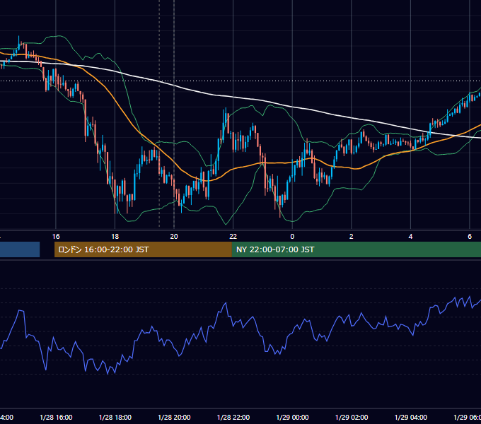481x424 pixels.
Task: Click the 4 hour label on chart axis
Action: click(410, 237)
